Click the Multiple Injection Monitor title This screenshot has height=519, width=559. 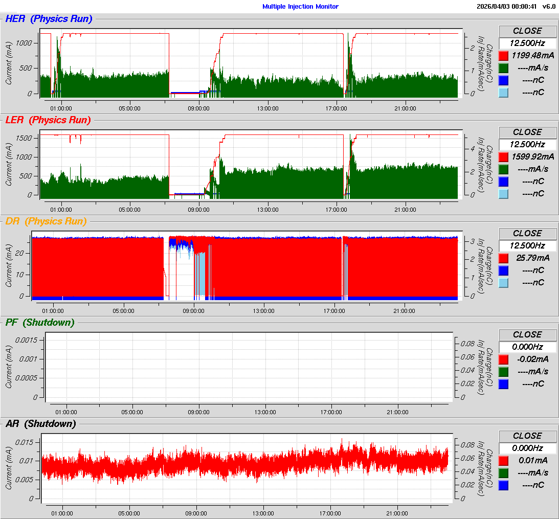[x=300, y=7]
